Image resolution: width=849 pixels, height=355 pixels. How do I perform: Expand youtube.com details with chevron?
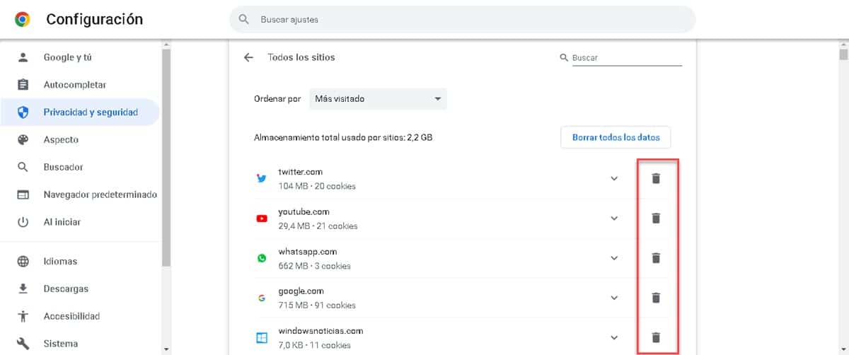614,219
